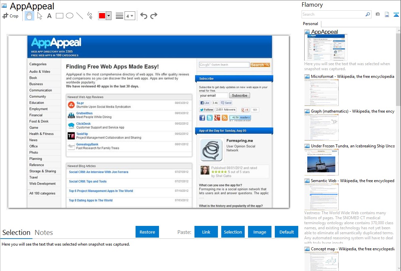The image size is (401, 271).
Task: Switch to the Selection tab
Action: pos(16,233)
